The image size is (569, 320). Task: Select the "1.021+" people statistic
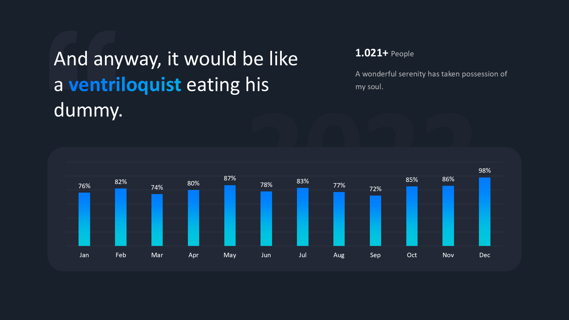(372, 53)
